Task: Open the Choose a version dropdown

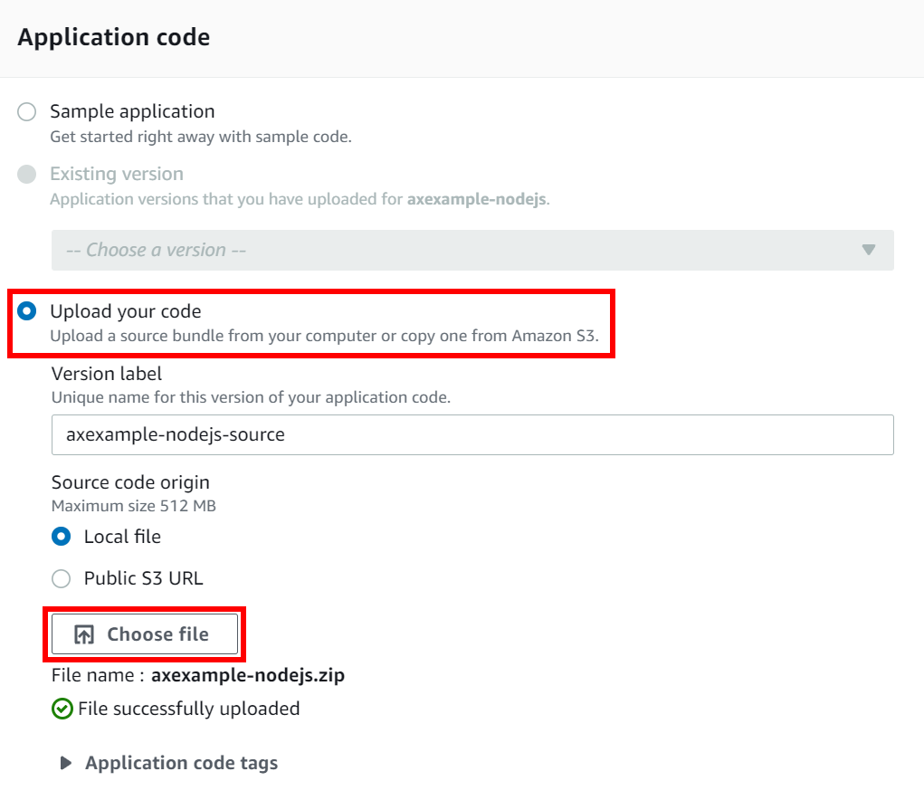Action: click(x=472, y=250)
